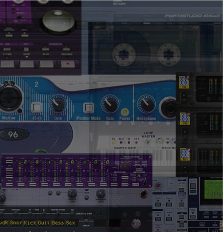
Task: Click the channel 5 level meter
Action: coord(67,171)
